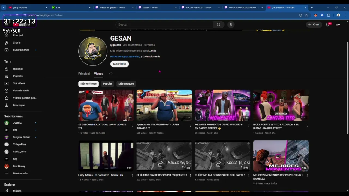Click the search magnifier button
The height and width of the screenshot is (196, 349).
[218, 24]
